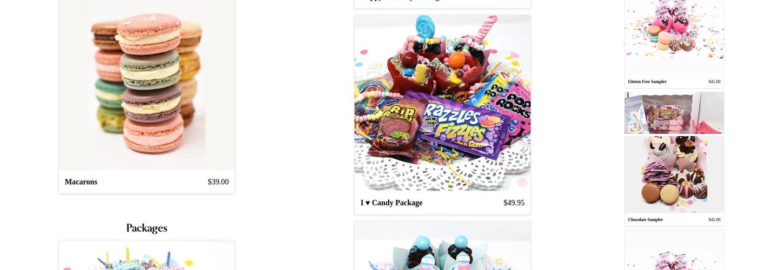Image resolution: width=757 pixels, height=270 pixels.
Task: Open the confetti thumbnail below Chocolate Sampler
Action: pos(674,250)
